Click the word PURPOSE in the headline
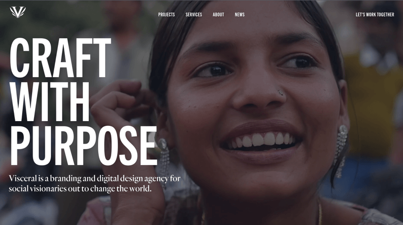This screenshot has height=225, width=403. pyautogui.click(x=83, y=146)
